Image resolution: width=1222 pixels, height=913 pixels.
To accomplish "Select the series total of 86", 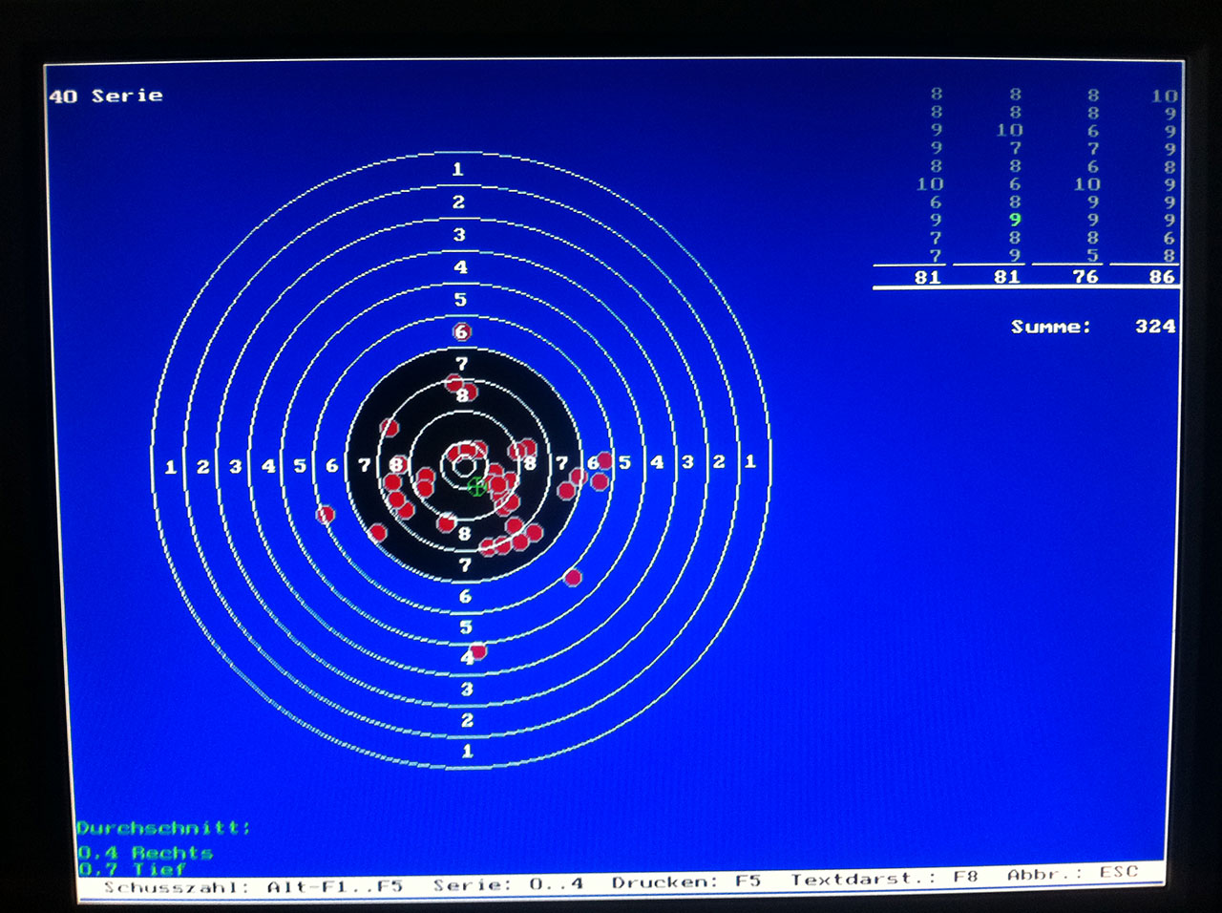I will (1162, 277).
